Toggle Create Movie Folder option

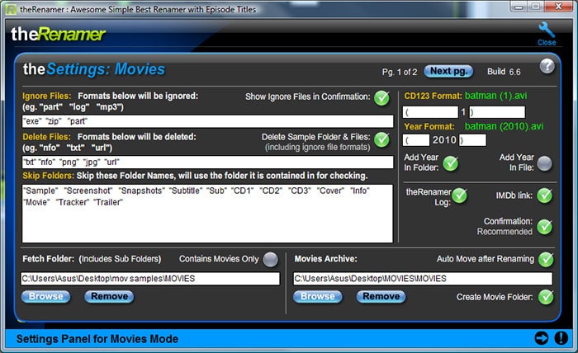click(x=546, y=297)
